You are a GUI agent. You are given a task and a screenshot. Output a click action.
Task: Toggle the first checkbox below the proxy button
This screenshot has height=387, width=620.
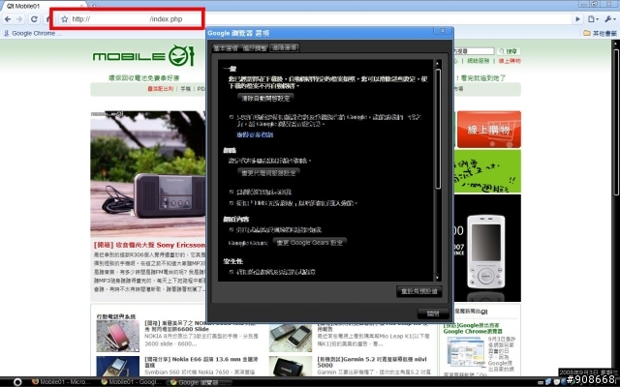(232, 192)
